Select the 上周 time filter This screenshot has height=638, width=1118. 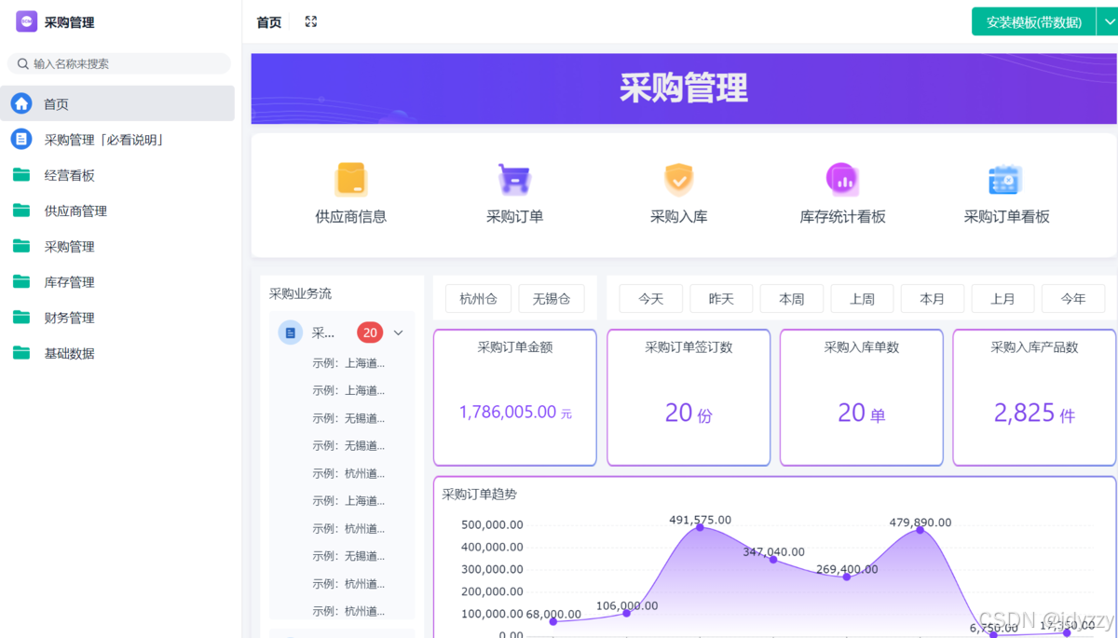pyautogui.click(x=862, y=299)
